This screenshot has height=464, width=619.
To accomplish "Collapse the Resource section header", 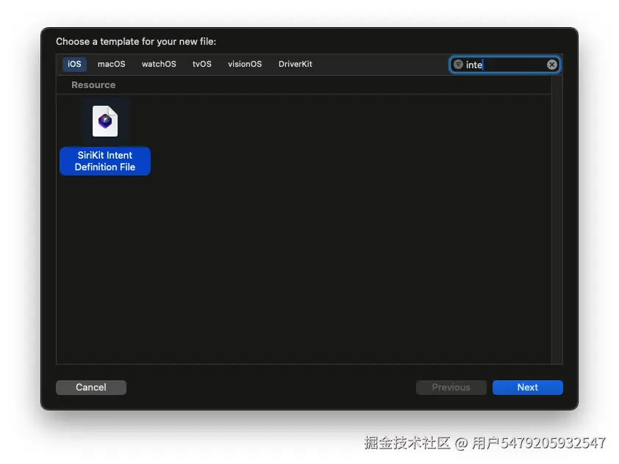I will point(93,85).
